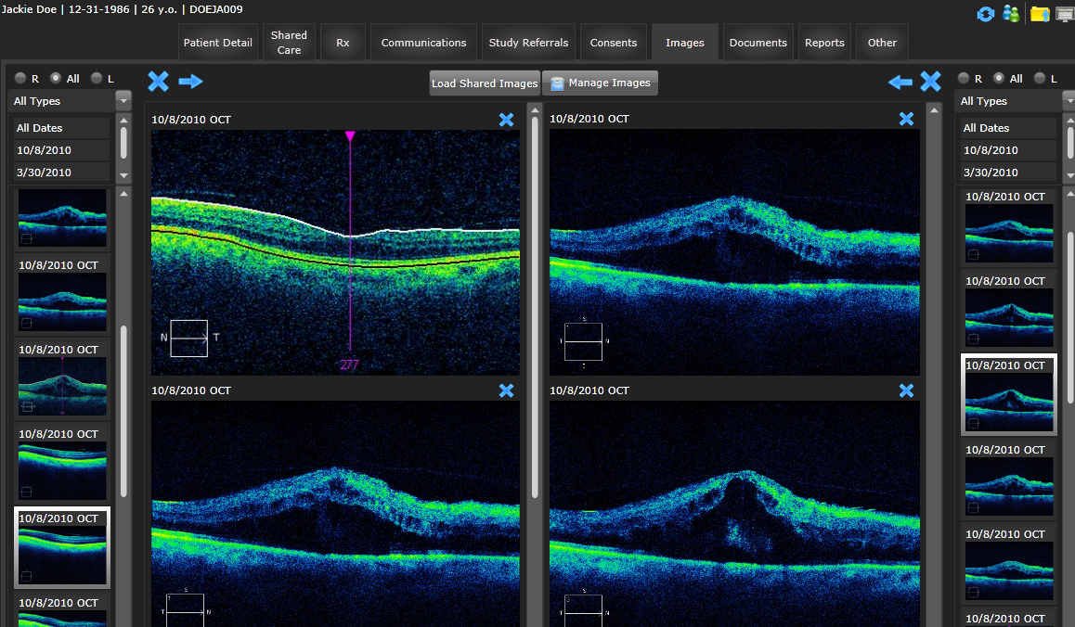Click the blue right-arrow icon
The width and height of the screenshot is (1075, 627).
click(190, 82)
